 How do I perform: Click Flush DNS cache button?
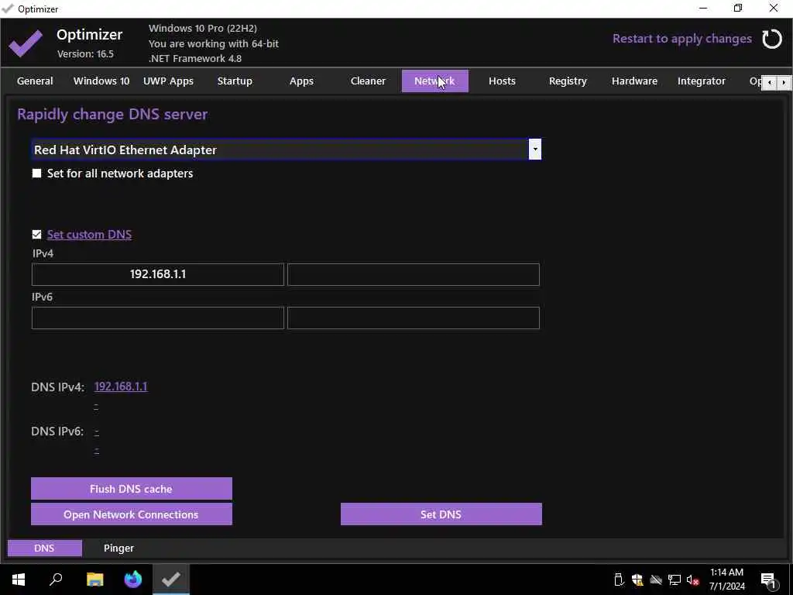click(132, 489)
